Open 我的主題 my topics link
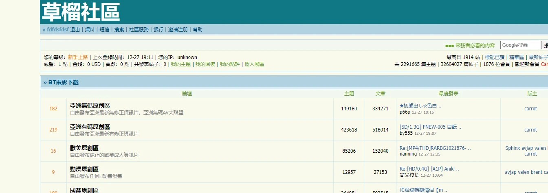The width and height of the screenshot is (548, 193). click(x=180, y=64)
